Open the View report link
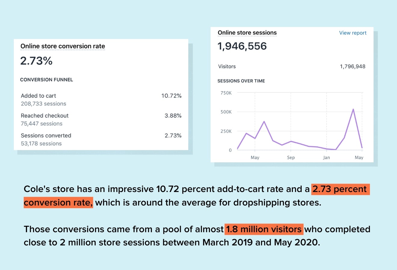 tap(352, 33)
